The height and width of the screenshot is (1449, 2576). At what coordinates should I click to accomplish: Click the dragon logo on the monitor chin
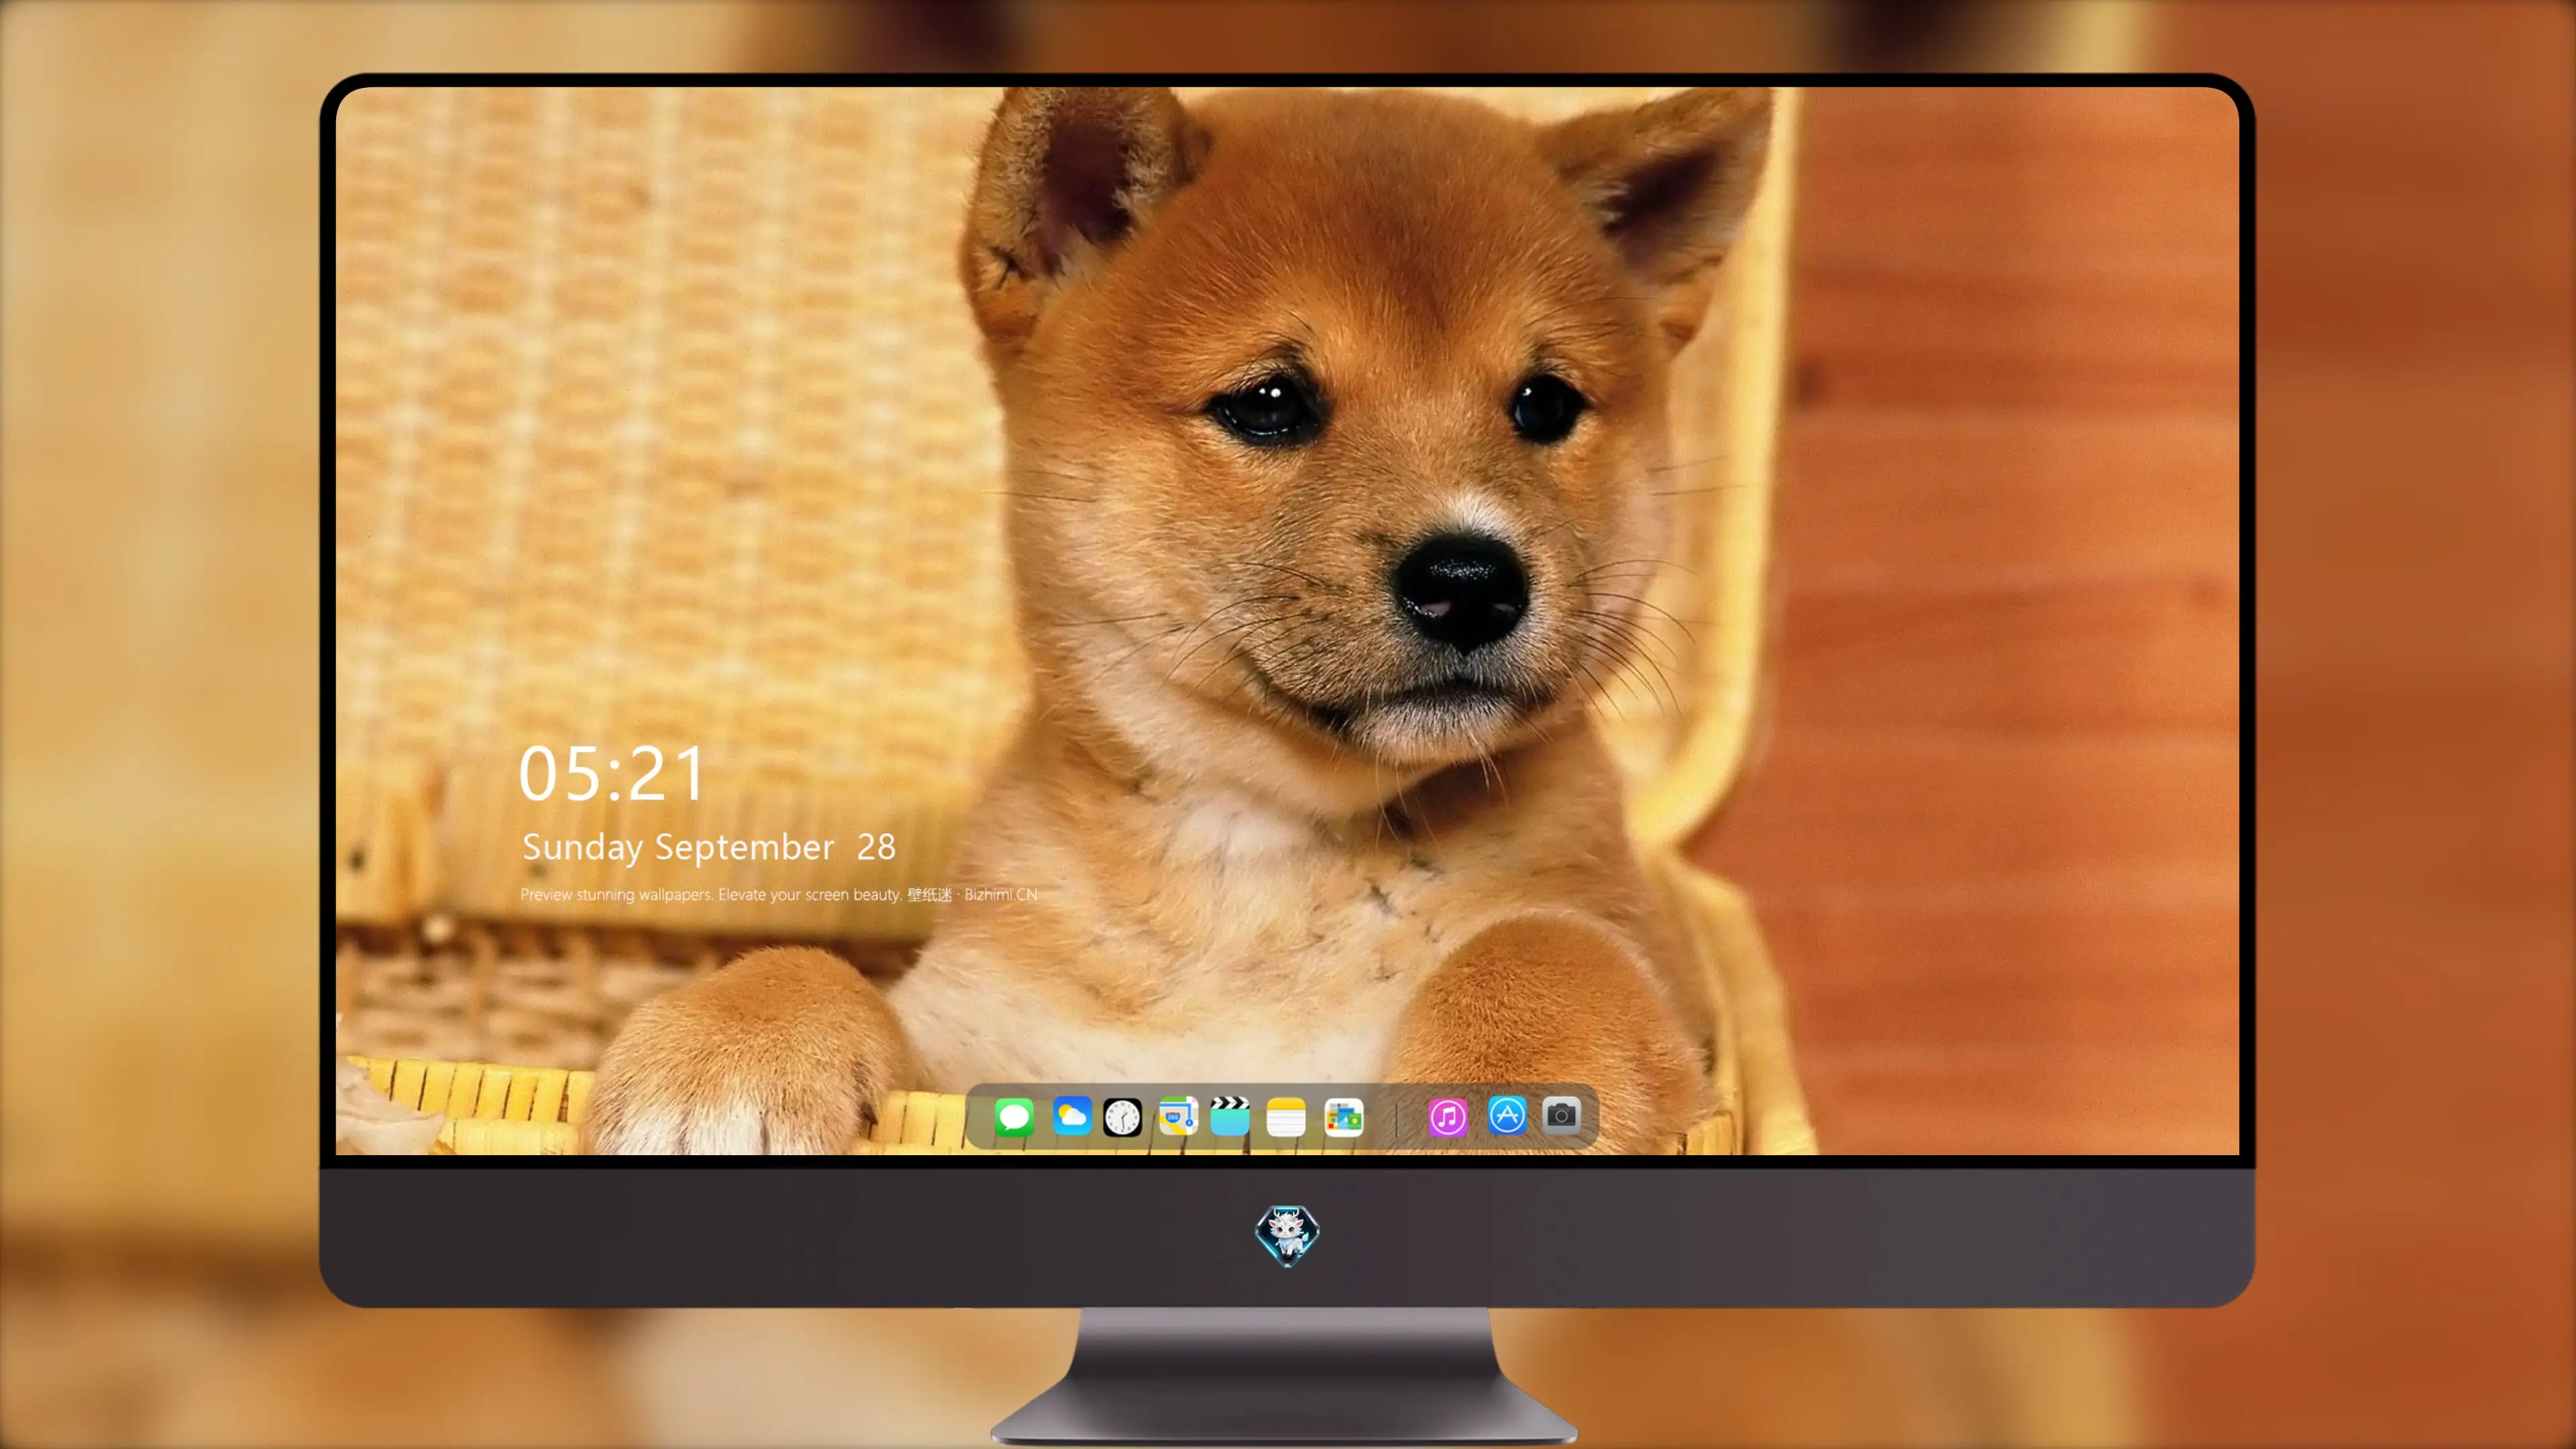point(1287,1236)
